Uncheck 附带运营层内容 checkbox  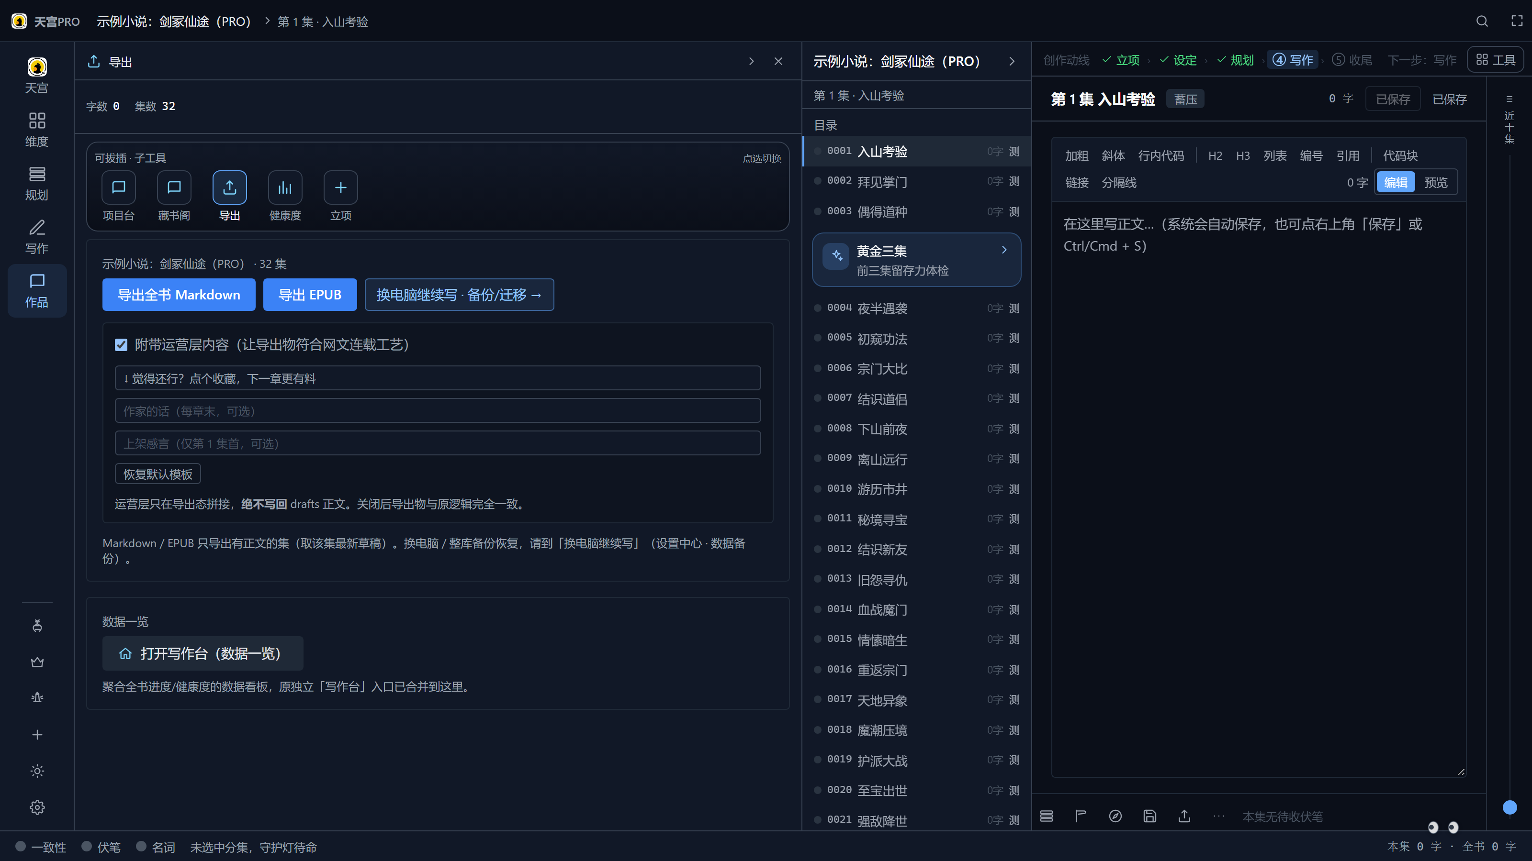pos(121,344)
